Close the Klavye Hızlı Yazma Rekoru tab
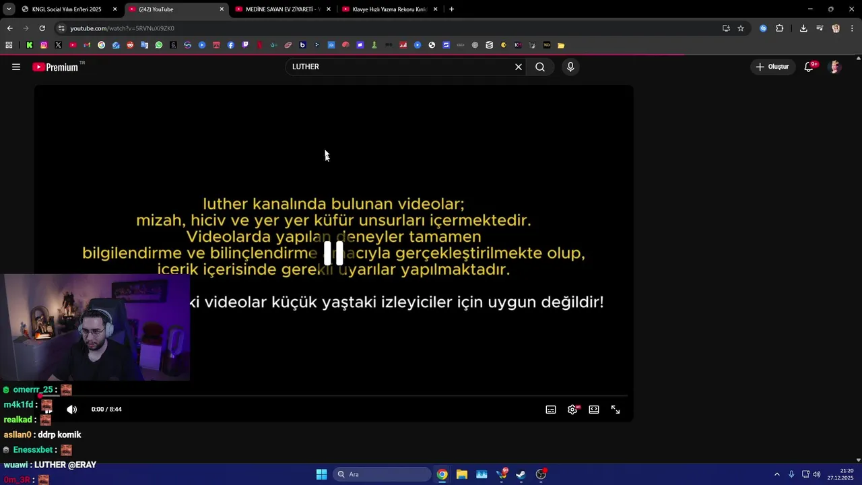 pos(435,9)
